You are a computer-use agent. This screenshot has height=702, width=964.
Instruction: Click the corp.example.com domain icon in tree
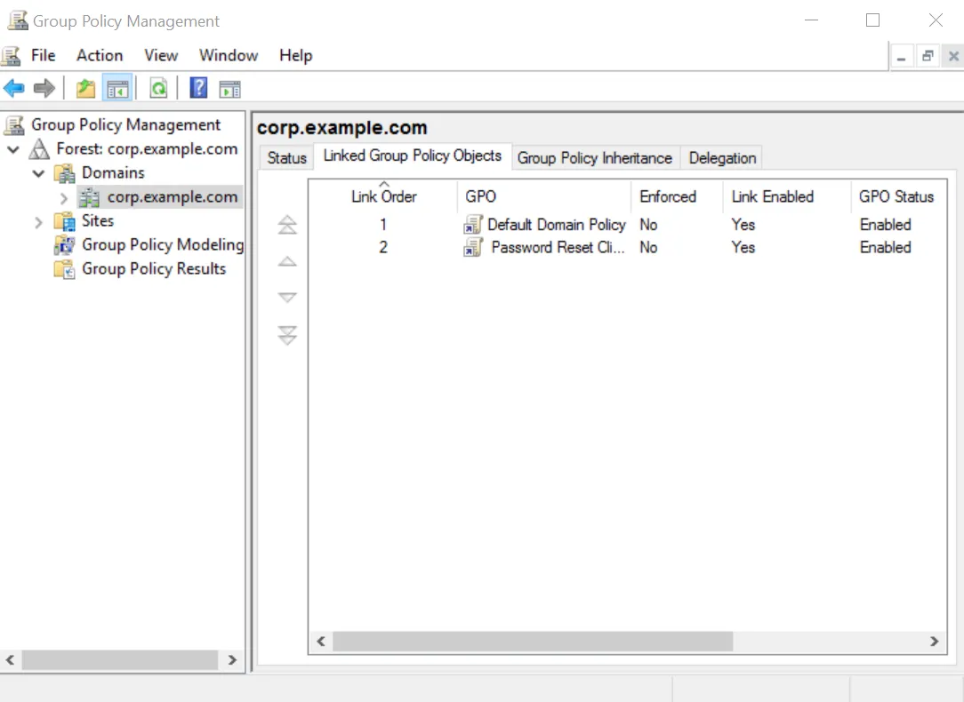point(89,197)
